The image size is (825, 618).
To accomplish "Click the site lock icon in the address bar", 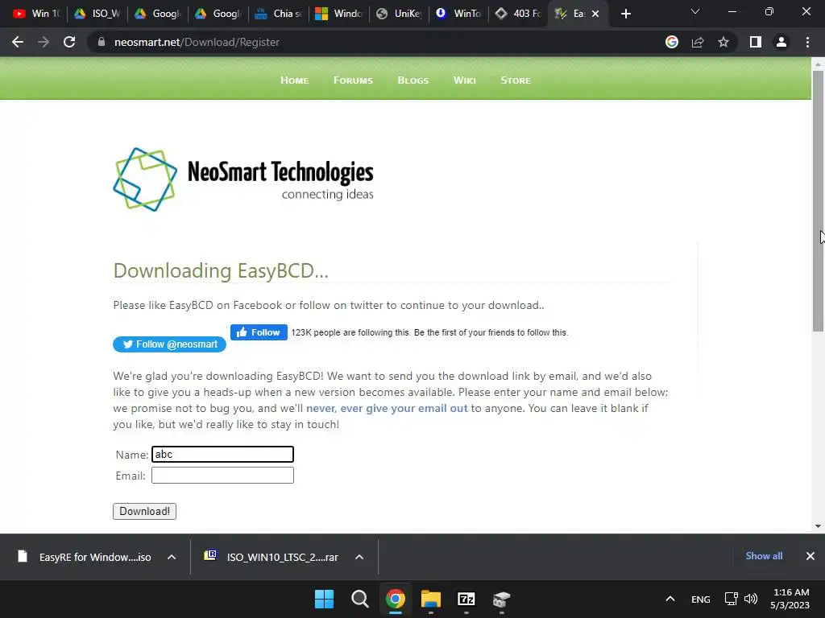I will click(102, 42).
